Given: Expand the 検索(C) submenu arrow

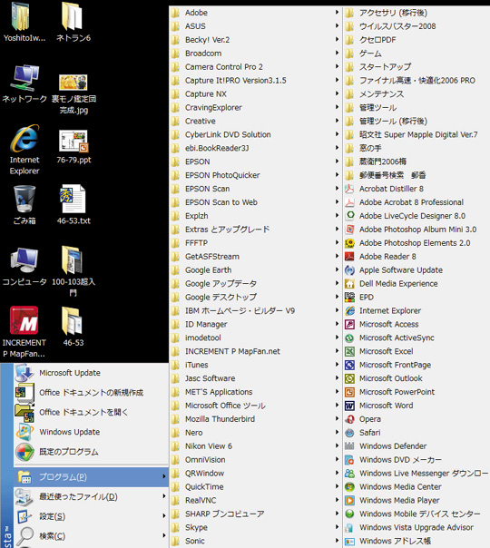Looking at the screenshot, I should pyautogui.click(x=164, y=535).
